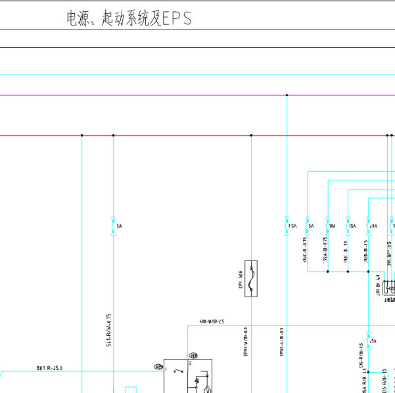Select the 5A fuse on the 561-R/W-0.75 wire
This screenshot has height=393, width=395.
pyautogui.click(x=113, y=226)
